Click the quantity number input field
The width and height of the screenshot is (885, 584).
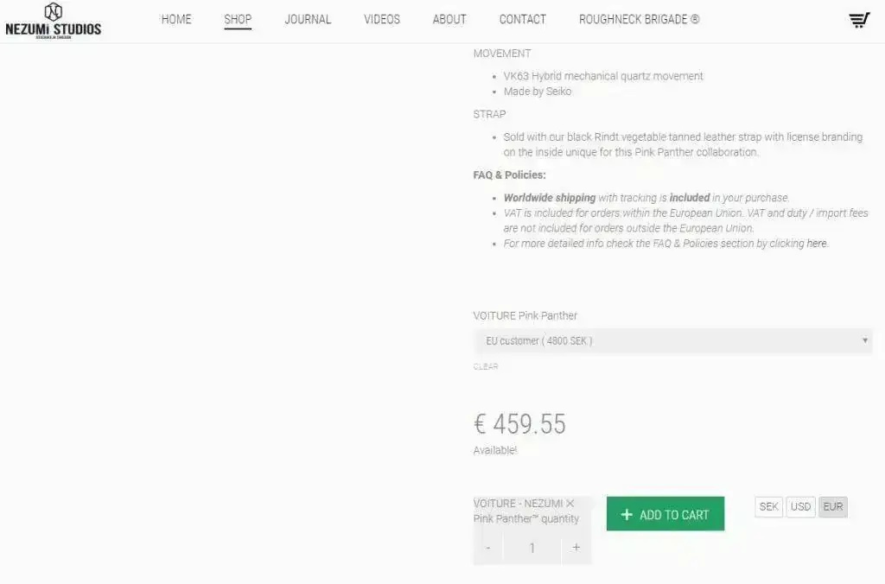[532, 548]
